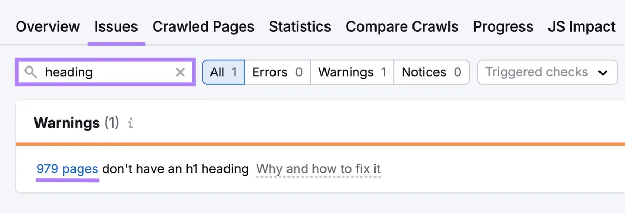View the Progress tab
The width and height of the screenshot is (625, 214).
(503, 26)
